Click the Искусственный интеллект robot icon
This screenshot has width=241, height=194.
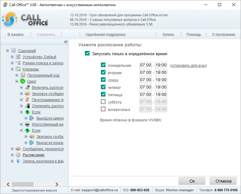tap(27, 124)
